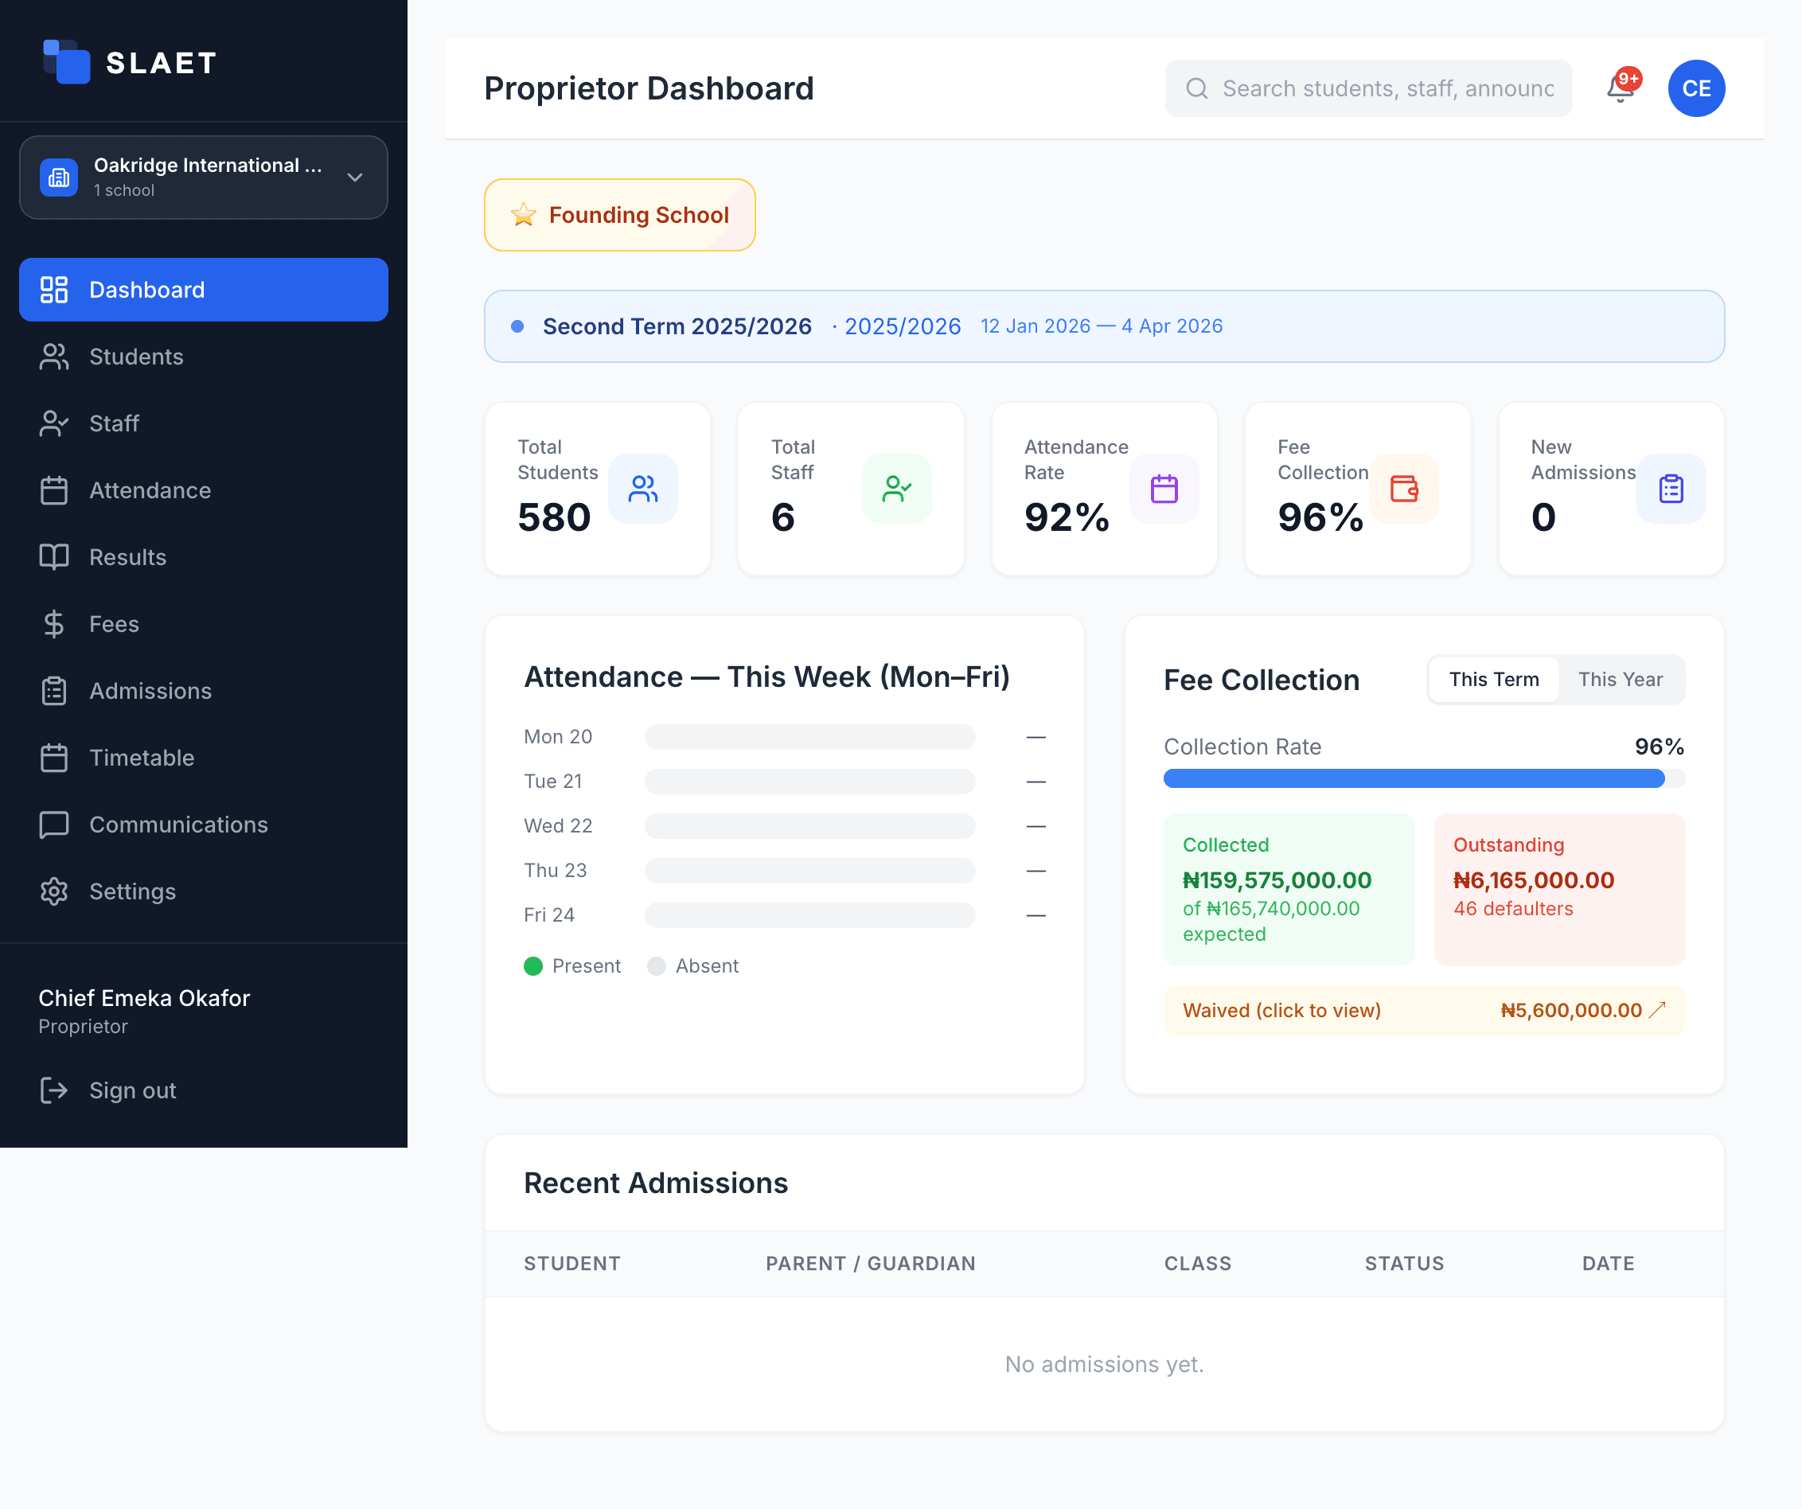The image size is (1802, 1509).
Task: Open the Students section in the sidebar
Action: [x=135, y=356]
